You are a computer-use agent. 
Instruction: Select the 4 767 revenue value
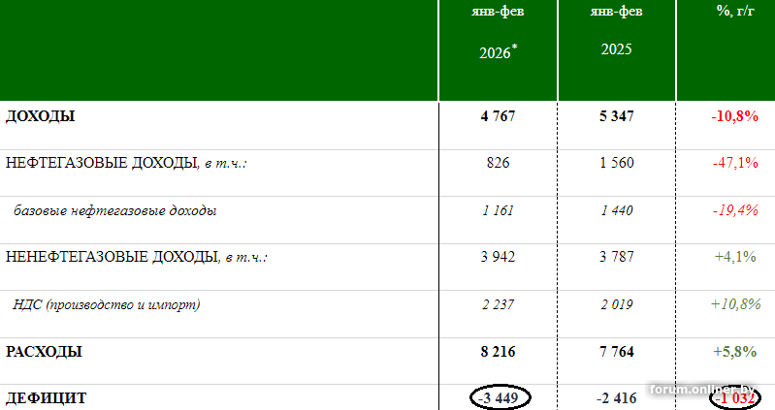coord(498,116)
